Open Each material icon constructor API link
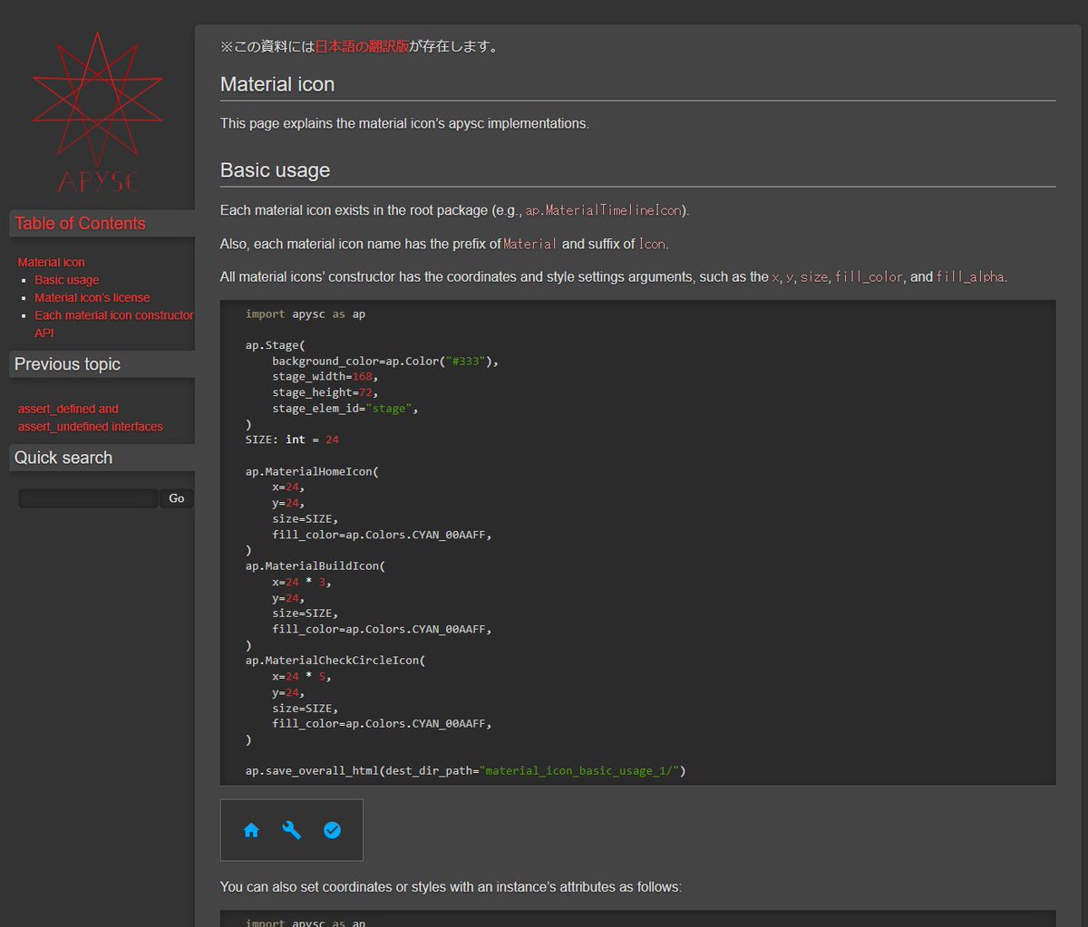Image resolution: width=1088 pixels, height=927 pixels. pos(114,323)
